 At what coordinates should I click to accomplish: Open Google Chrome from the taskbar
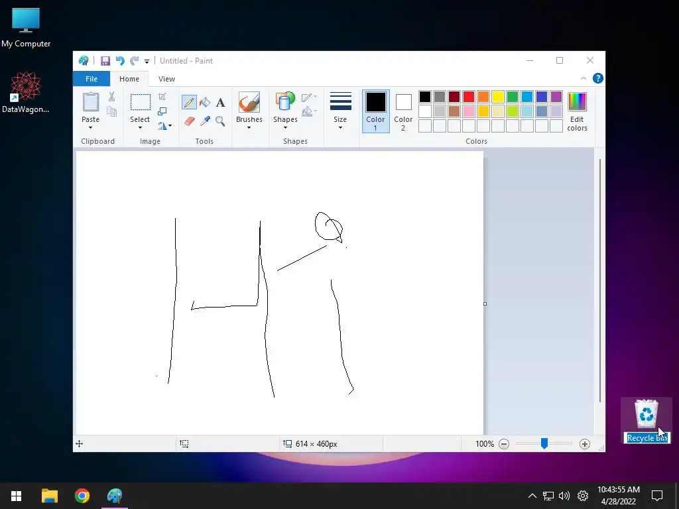coord(82,496)
